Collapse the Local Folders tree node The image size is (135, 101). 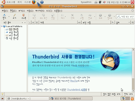click(x=2, y=26)
